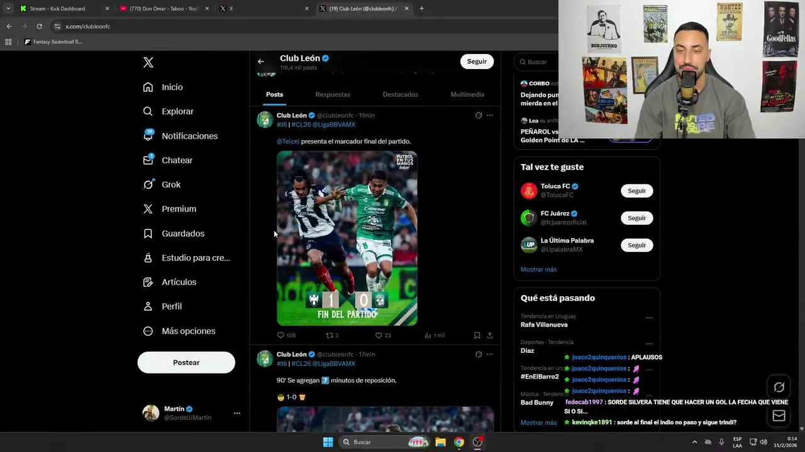The height and width of the screenshot is (452, 805).
Task: Open the Bad Bunny trend
Action: 537,402
